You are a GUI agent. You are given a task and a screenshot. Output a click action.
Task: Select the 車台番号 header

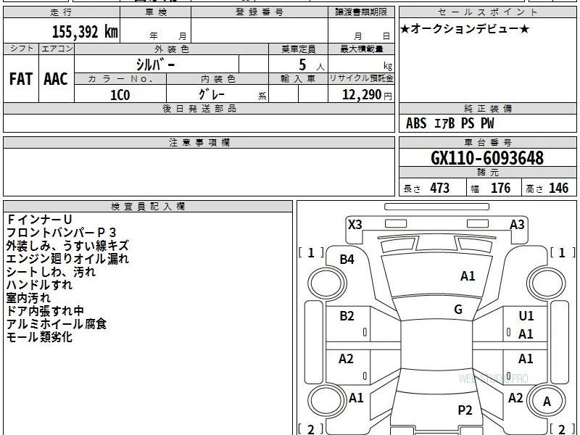click(487, 143)
